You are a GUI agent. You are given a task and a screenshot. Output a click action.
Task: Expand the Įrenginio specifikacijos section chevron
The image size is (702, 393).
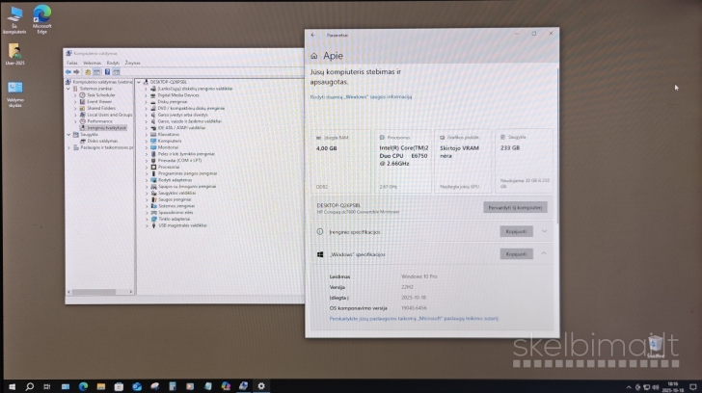[546, 231]
